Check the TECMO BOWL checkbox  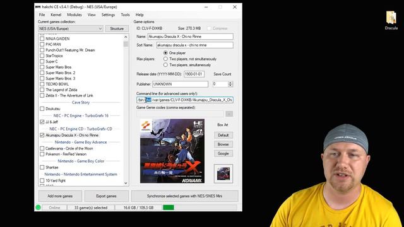[x=42, y=84]
